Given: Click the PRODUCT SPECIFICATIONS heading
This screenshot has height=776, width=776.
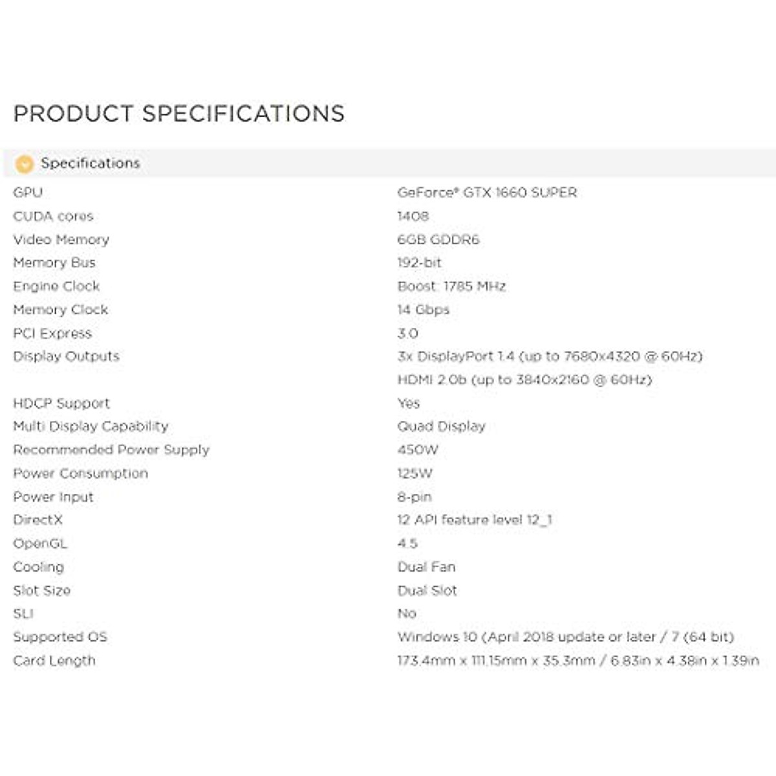Looking at the screenshot, I should tap(179, 114).
